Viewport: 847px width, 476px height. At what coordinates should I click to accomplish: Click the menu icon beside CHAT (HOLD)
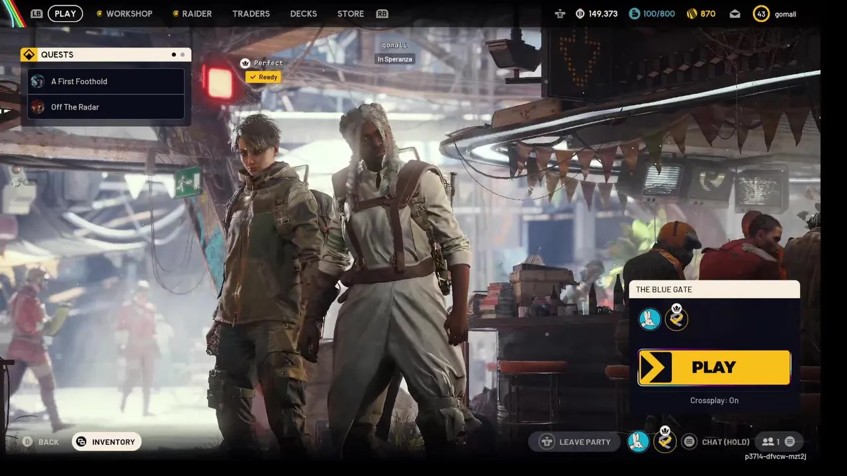(x=689, y=442)
